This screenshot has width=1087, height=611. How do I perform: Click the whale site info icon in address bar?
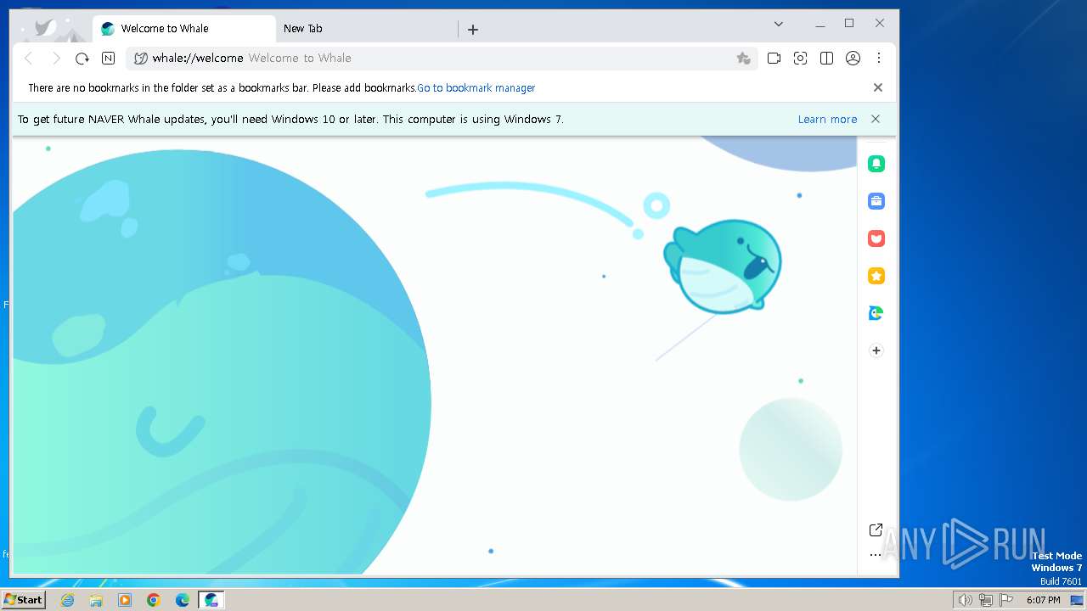[x=141, y=59]
